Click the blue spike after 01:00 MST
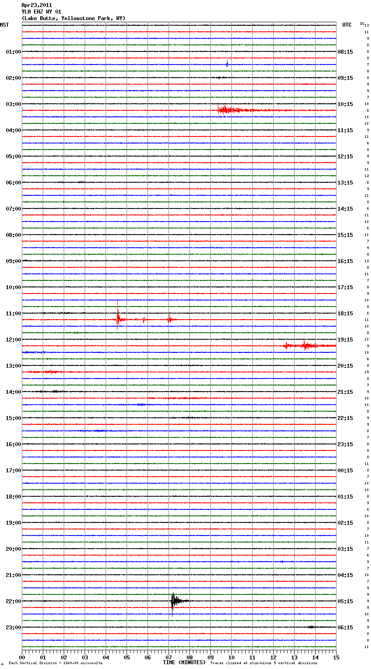This screenshot has width=371, height=669. (x=227, y=64)
